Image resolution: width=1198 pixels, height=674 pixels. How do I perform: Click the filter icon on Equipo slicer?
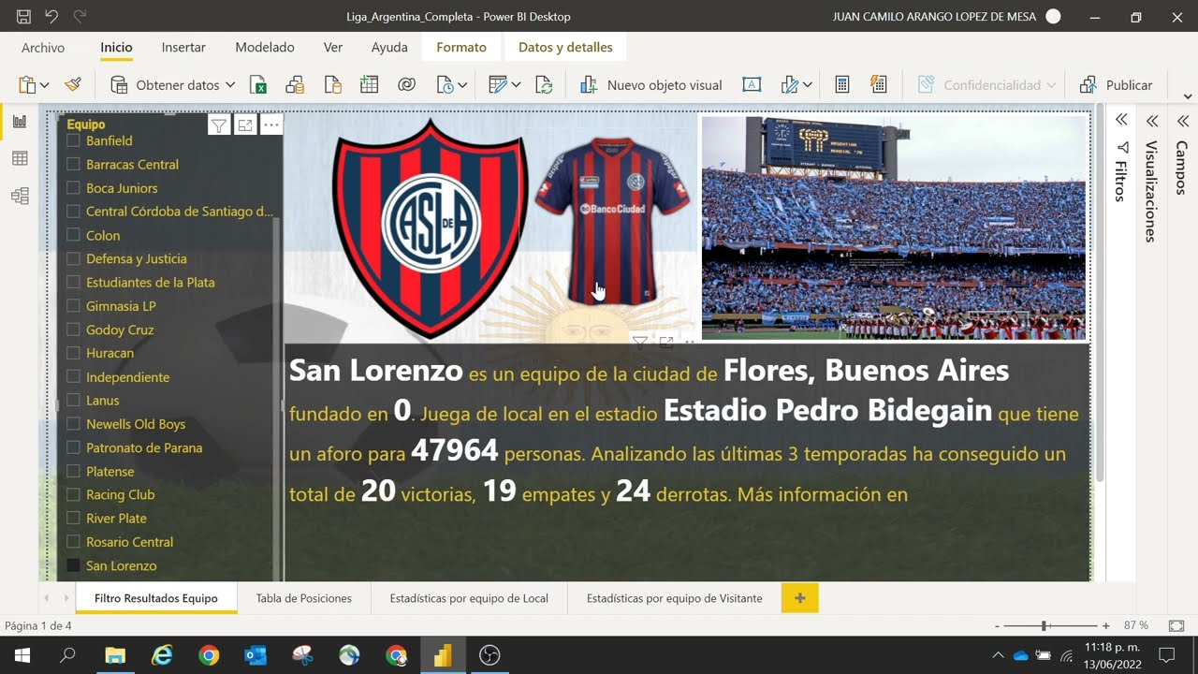point(218,125)
